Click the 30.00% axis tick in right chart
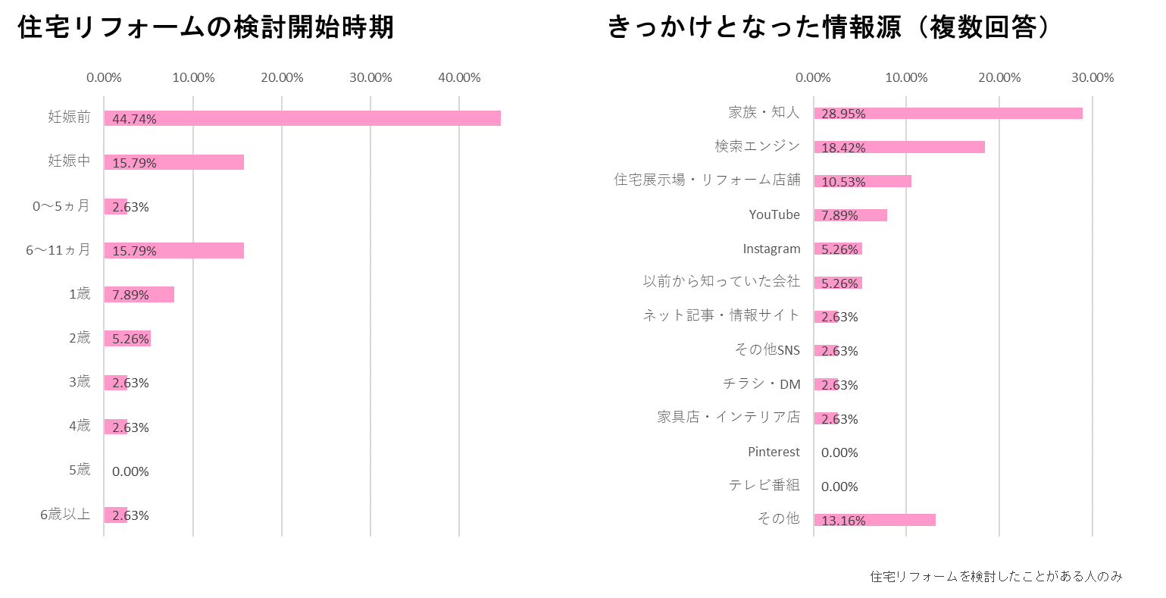 click(x=1092, y=77)
